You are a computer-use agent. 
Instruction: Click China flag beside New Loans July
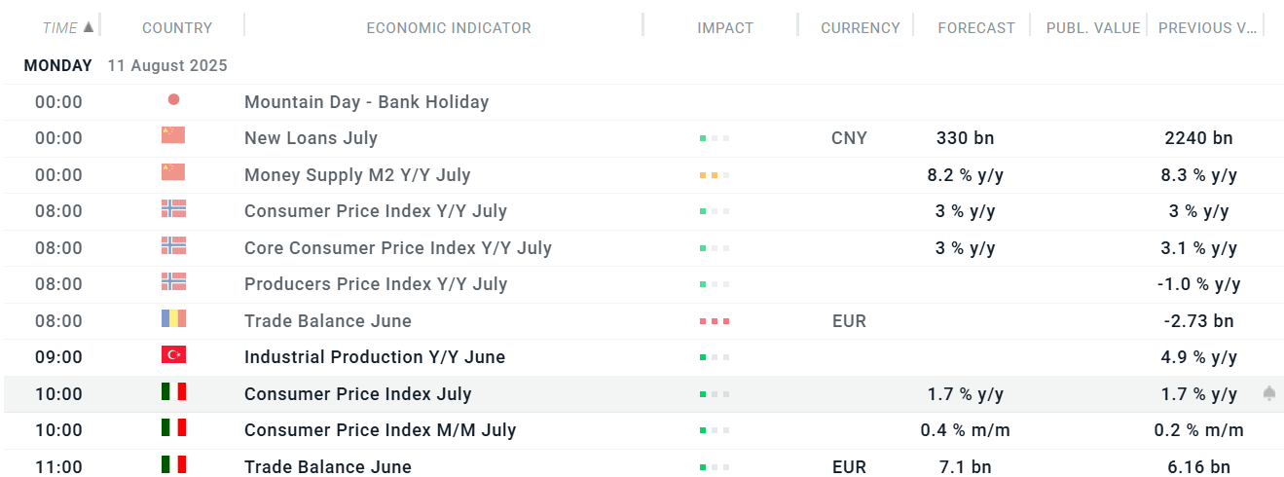point(173,136)
